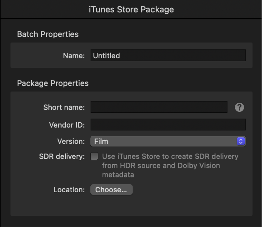Click empty area right of Choose button
Image resolution: width=263 pixels, height=227 pixels.
coord(190,190)
